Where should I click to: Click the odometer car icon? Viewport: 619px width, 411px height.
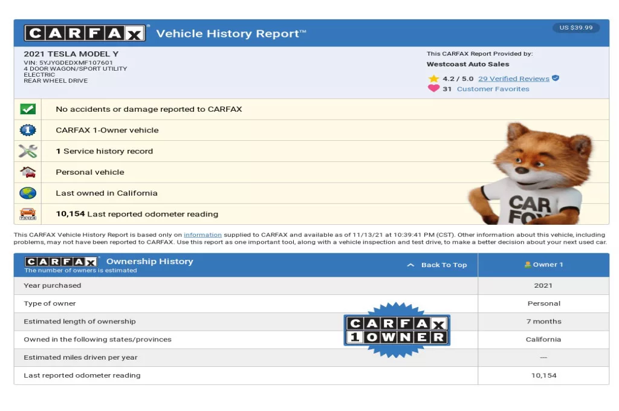coord(28,214)
